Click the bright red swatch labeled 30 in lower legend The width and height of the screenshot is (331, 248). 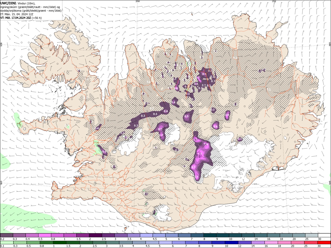point(324,243)
